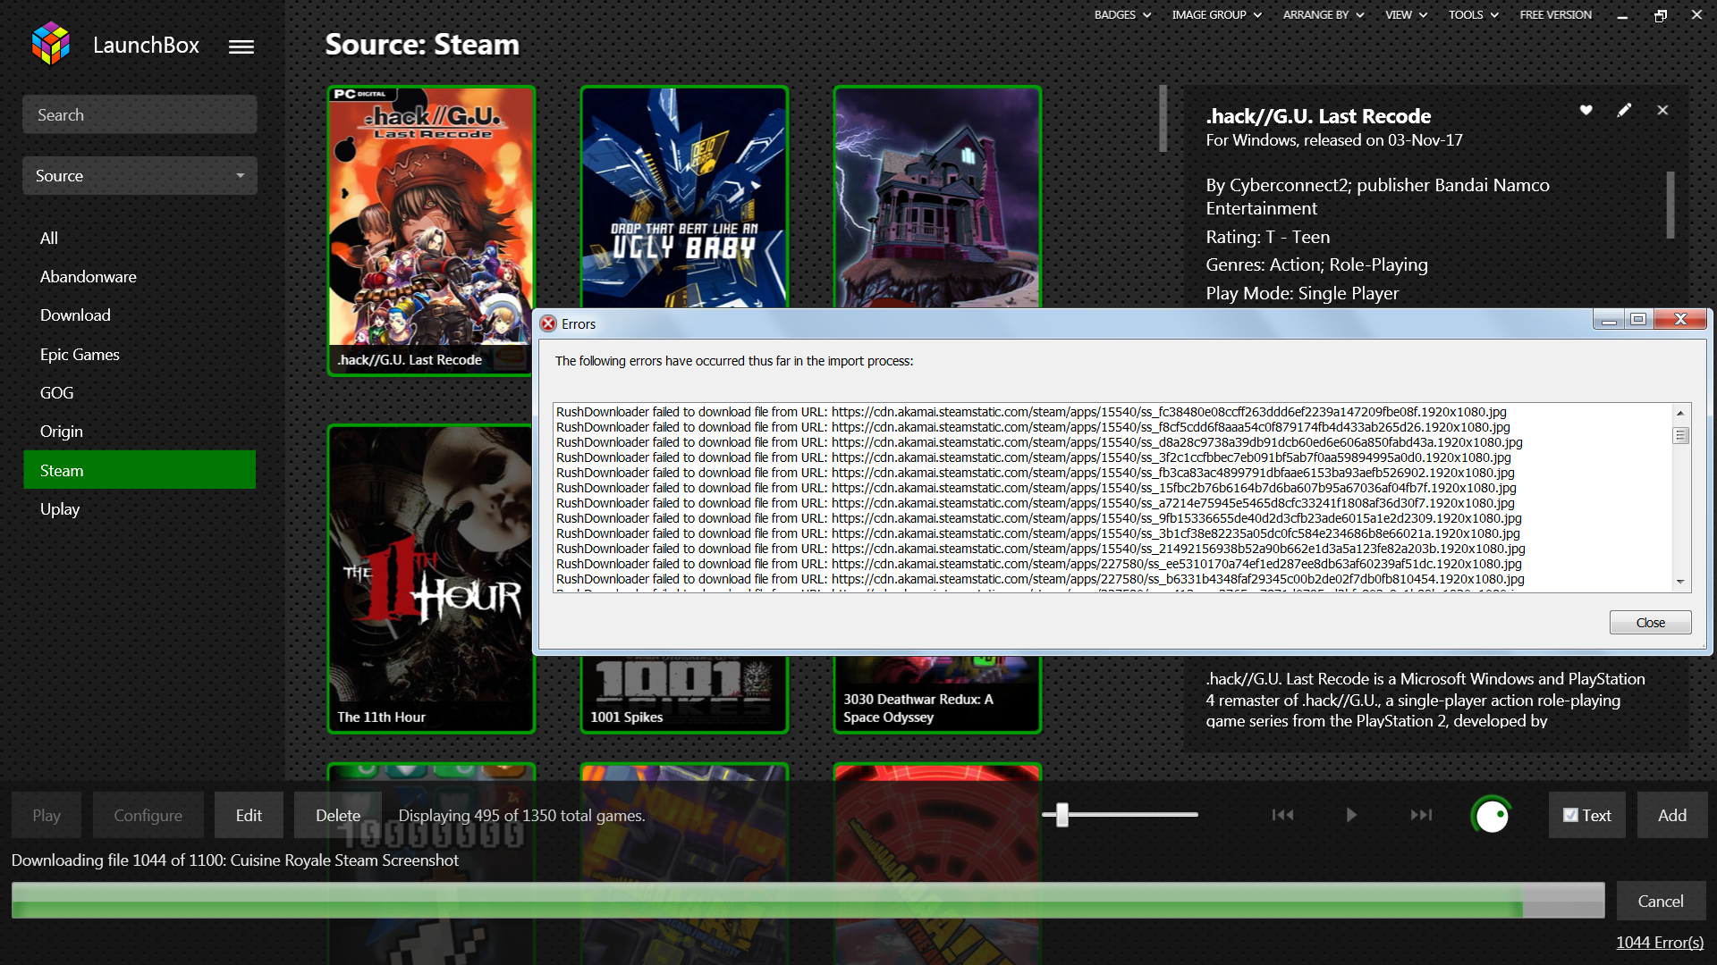
Task: Open the 1044 Error(s) link
Action: click(x=1660, y=942)
